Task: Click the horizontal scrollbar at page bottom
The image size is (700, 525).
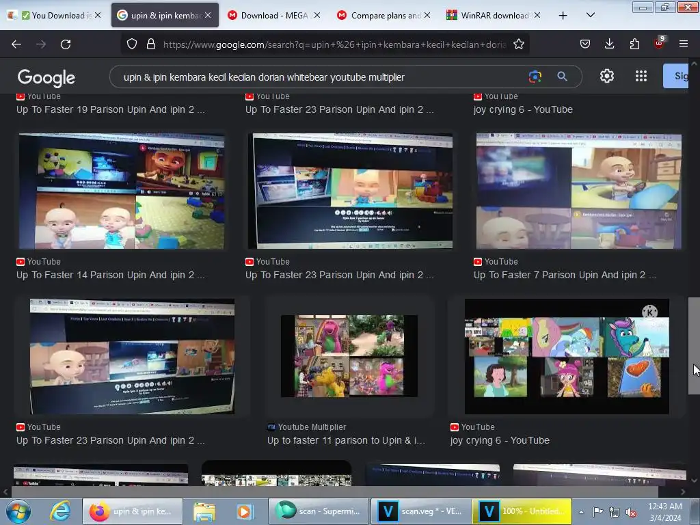Action: [334, 492]
